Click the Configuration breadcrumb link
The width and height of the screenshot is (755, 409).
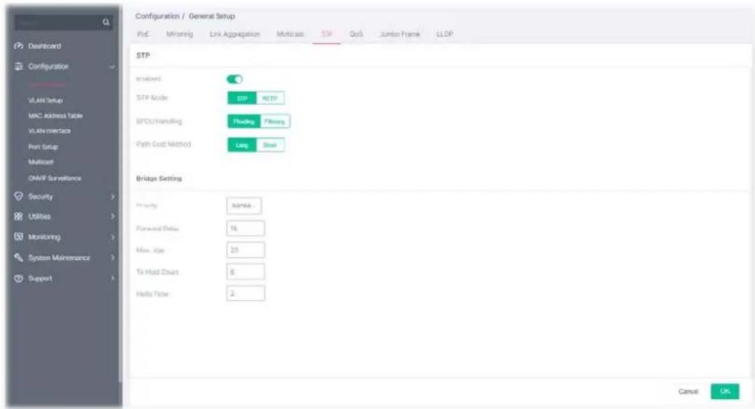[x=157, y=16]
